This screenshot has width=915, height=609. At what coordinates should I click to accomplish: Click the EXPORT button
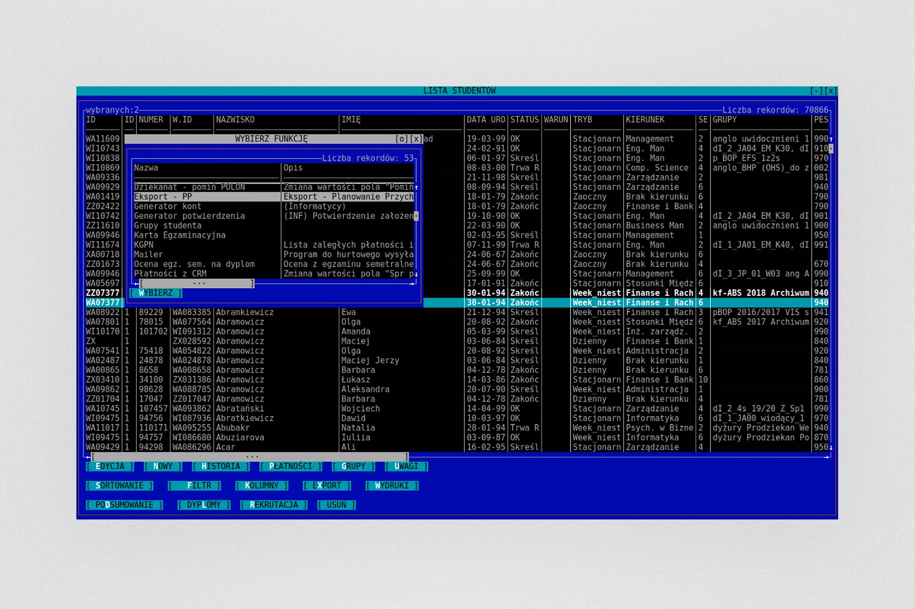[327, 485]
